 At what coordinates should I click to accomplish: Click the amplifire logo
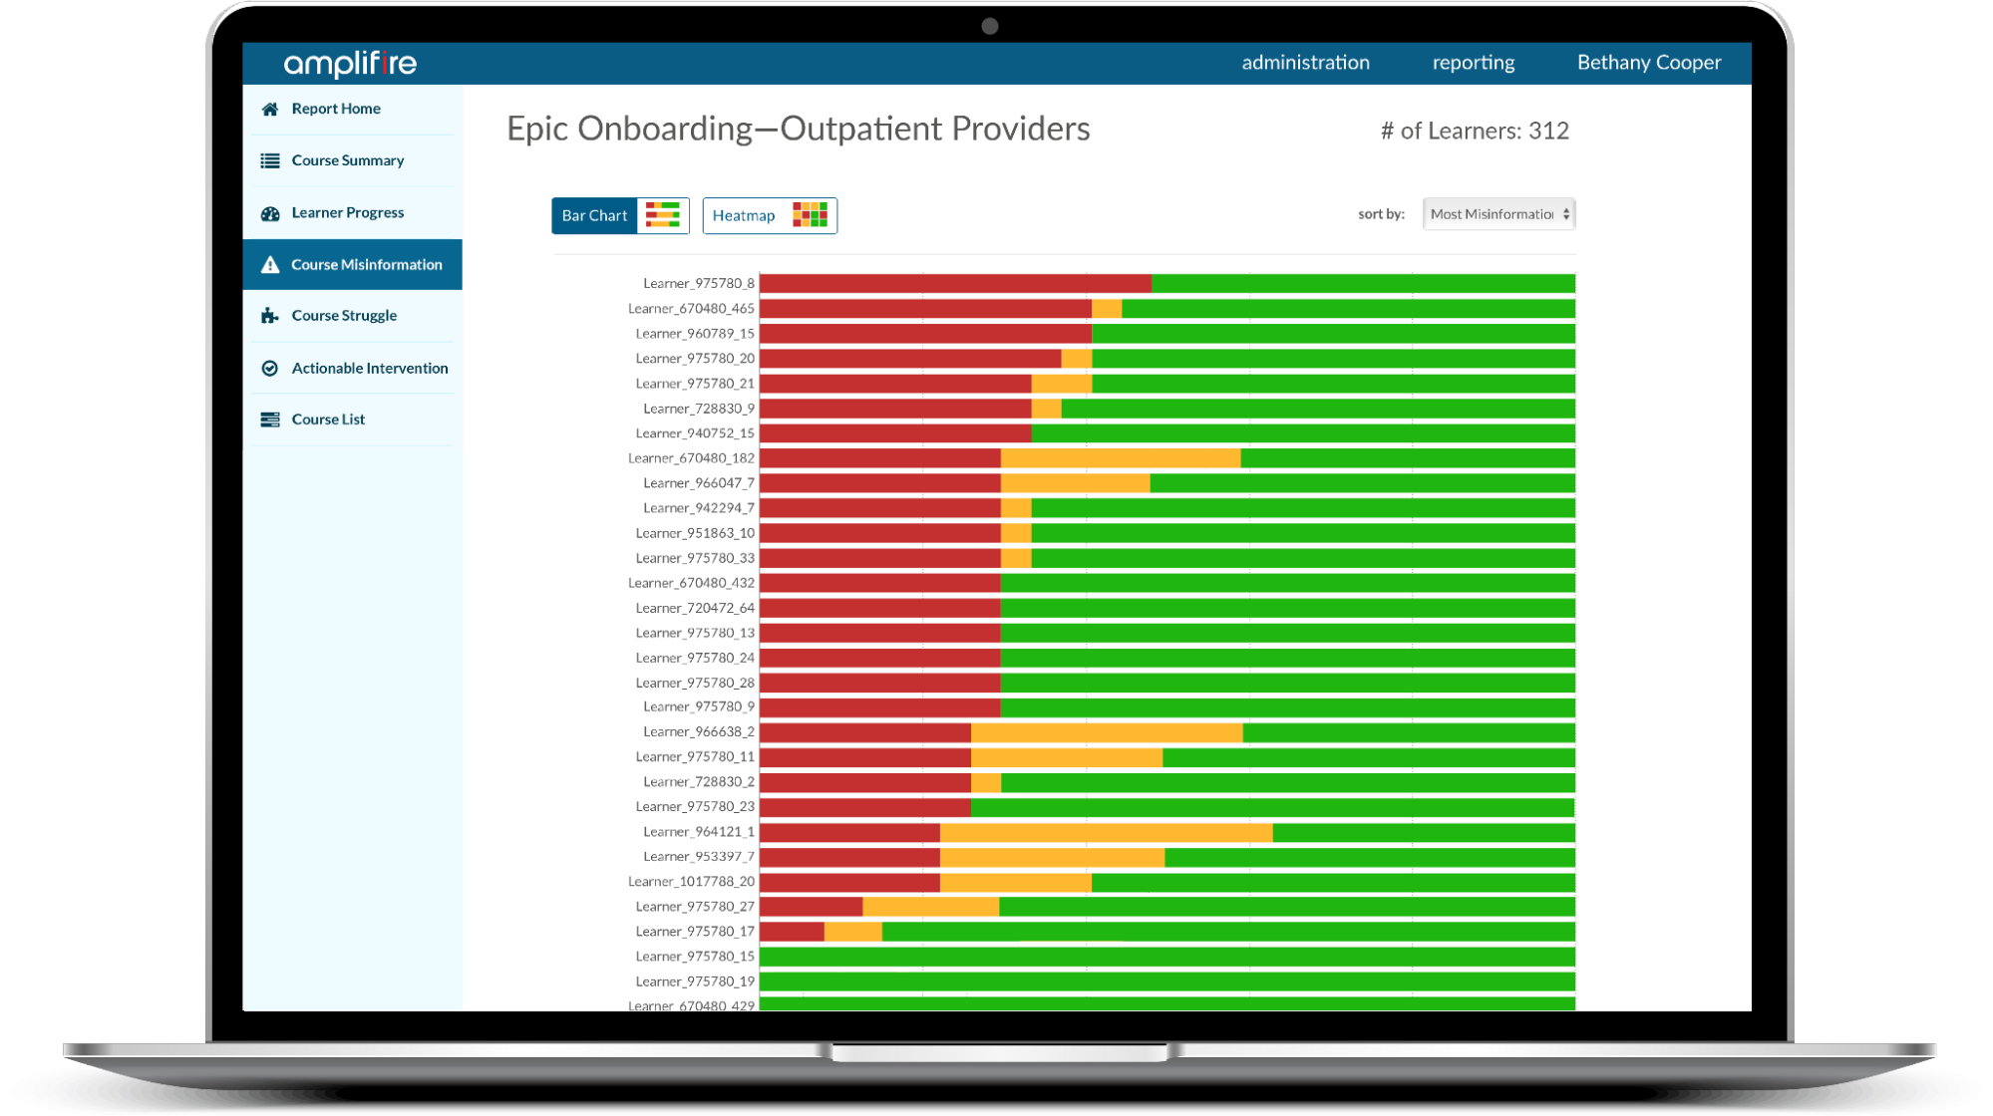[x=351, y=64]
